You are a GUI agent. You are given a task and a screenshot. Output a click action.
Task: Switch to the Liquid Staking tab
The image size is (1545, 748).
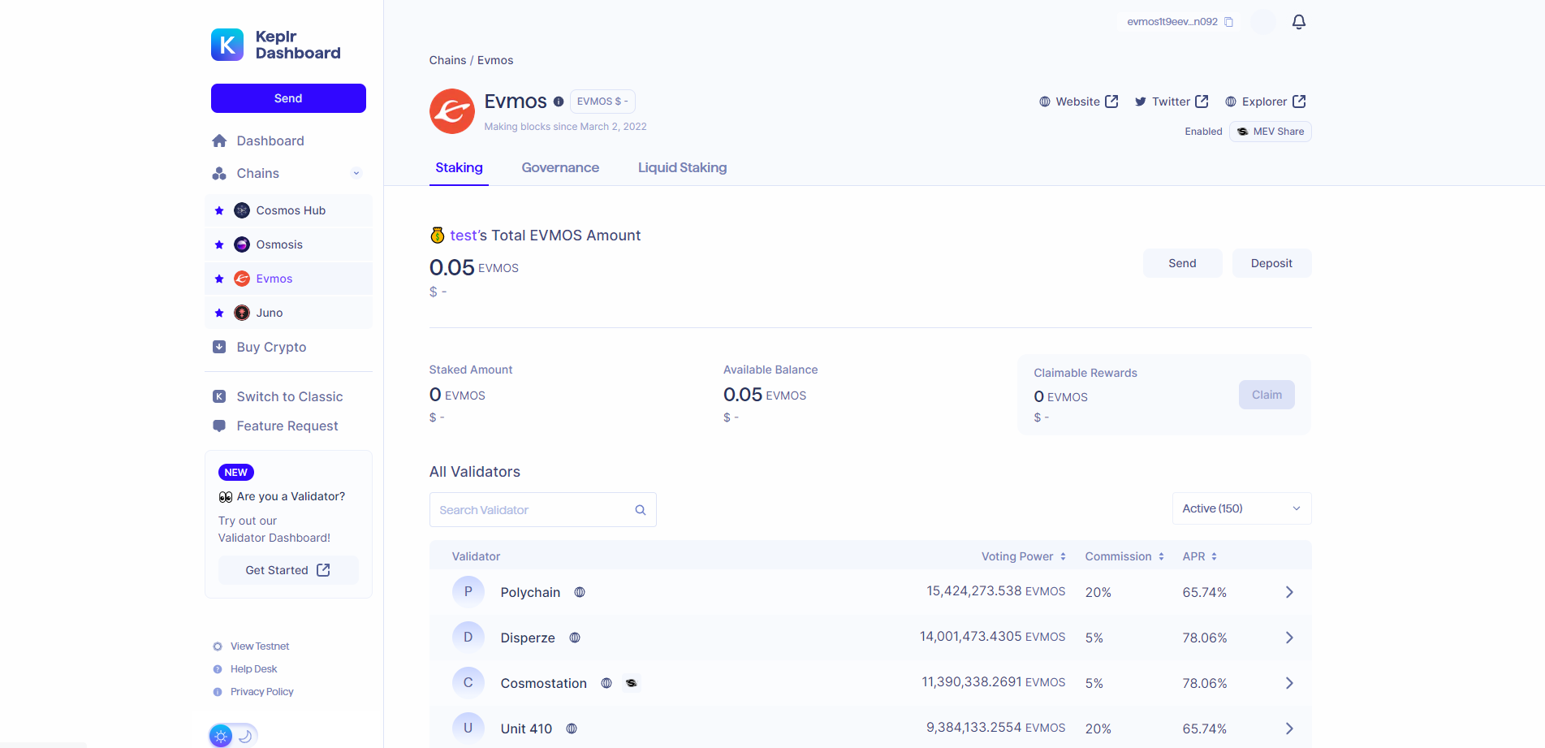682,167
